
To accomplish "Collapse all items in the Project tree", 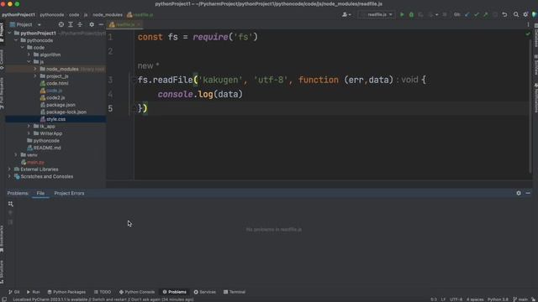I will point(80,24).
